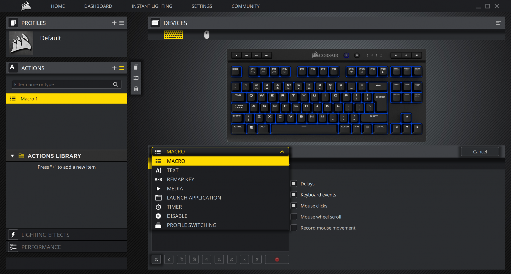Click the brightness button on the keyboard image
The image size is (511, 274).
coord(346,55)
